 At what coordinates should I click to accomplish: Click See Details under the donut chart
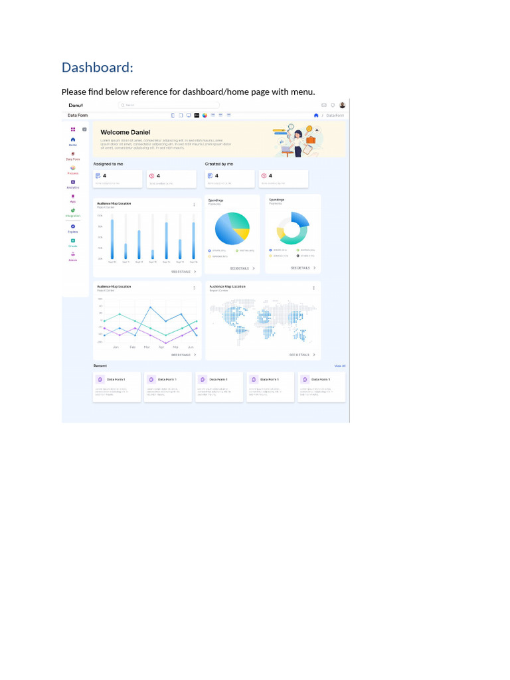point(303,268)
